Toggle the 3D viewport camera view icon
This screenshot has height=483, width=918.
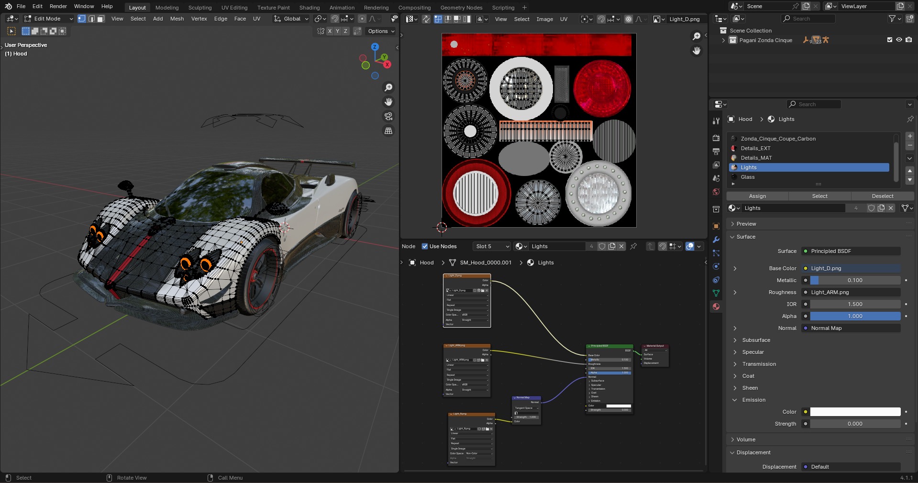point(388,116)
